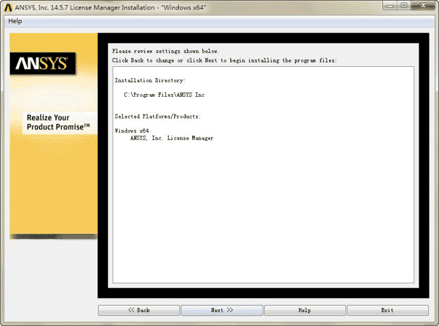Click the 'Selected Platforms/Products:' label
The height and width of the screenshot is (326, 439).
[158, 117]
